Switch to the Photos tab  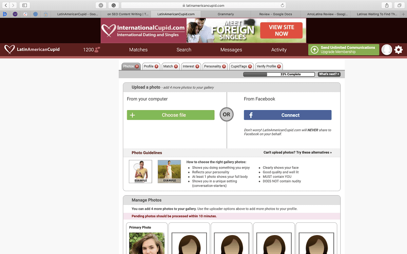pyautogui.click(x=131, y=66)
